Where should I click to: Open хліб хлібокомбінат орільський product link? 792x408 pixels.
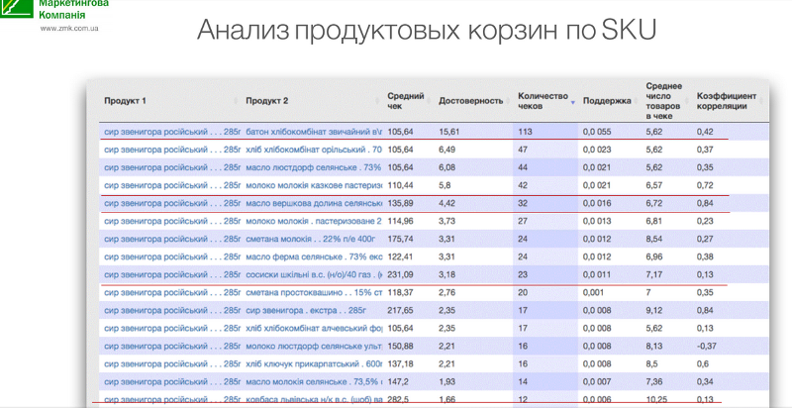tap(313, 150)
